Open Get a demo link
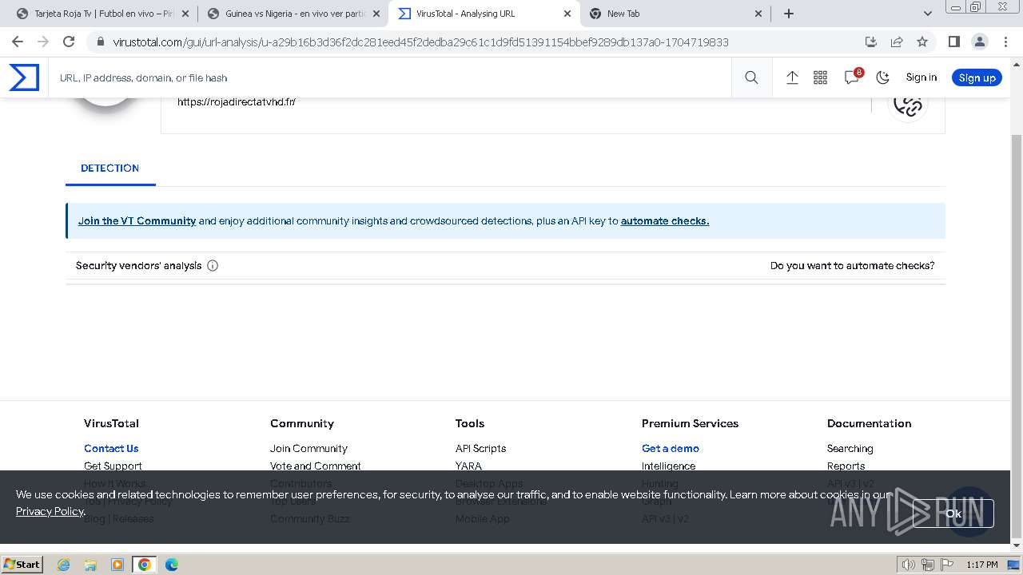Image resolution: width=1023 pixels, height=575 pixels. pos(671,449)
